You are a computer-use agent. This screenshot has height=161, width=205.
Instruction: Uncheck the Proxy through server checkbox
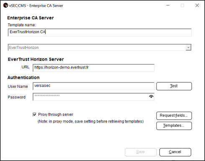coord(34,115)
